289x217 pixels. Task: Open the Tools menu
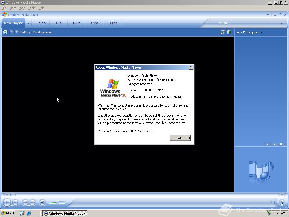[x=31, y=8]
